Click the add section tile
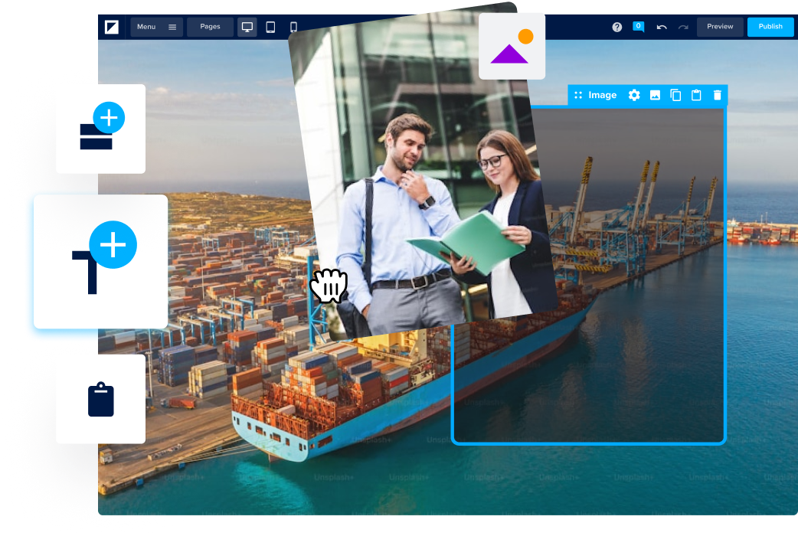Screen dimensions: 798x536 (x=100, y=129)
